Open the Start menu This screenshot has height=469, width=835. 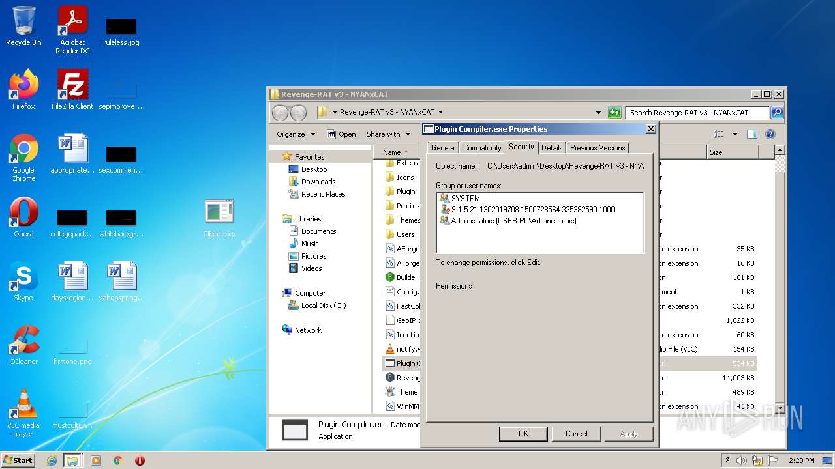(18, 461)
